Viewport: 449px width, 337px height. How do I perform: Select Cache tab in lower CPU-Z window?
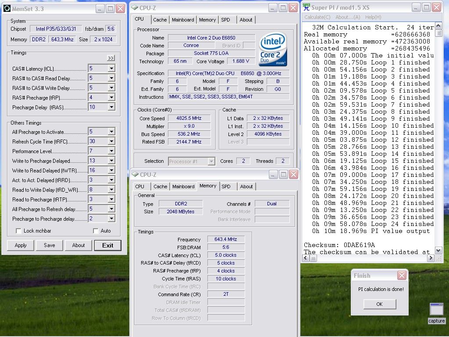(160, 186)
